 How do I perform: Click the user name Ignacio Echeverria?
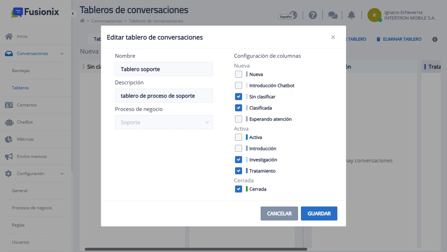pyautogui.click(x=403, y=12)
